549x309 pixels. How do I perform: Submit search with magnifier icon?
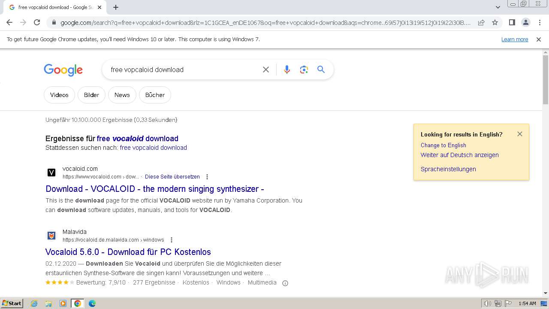[321, 70]
